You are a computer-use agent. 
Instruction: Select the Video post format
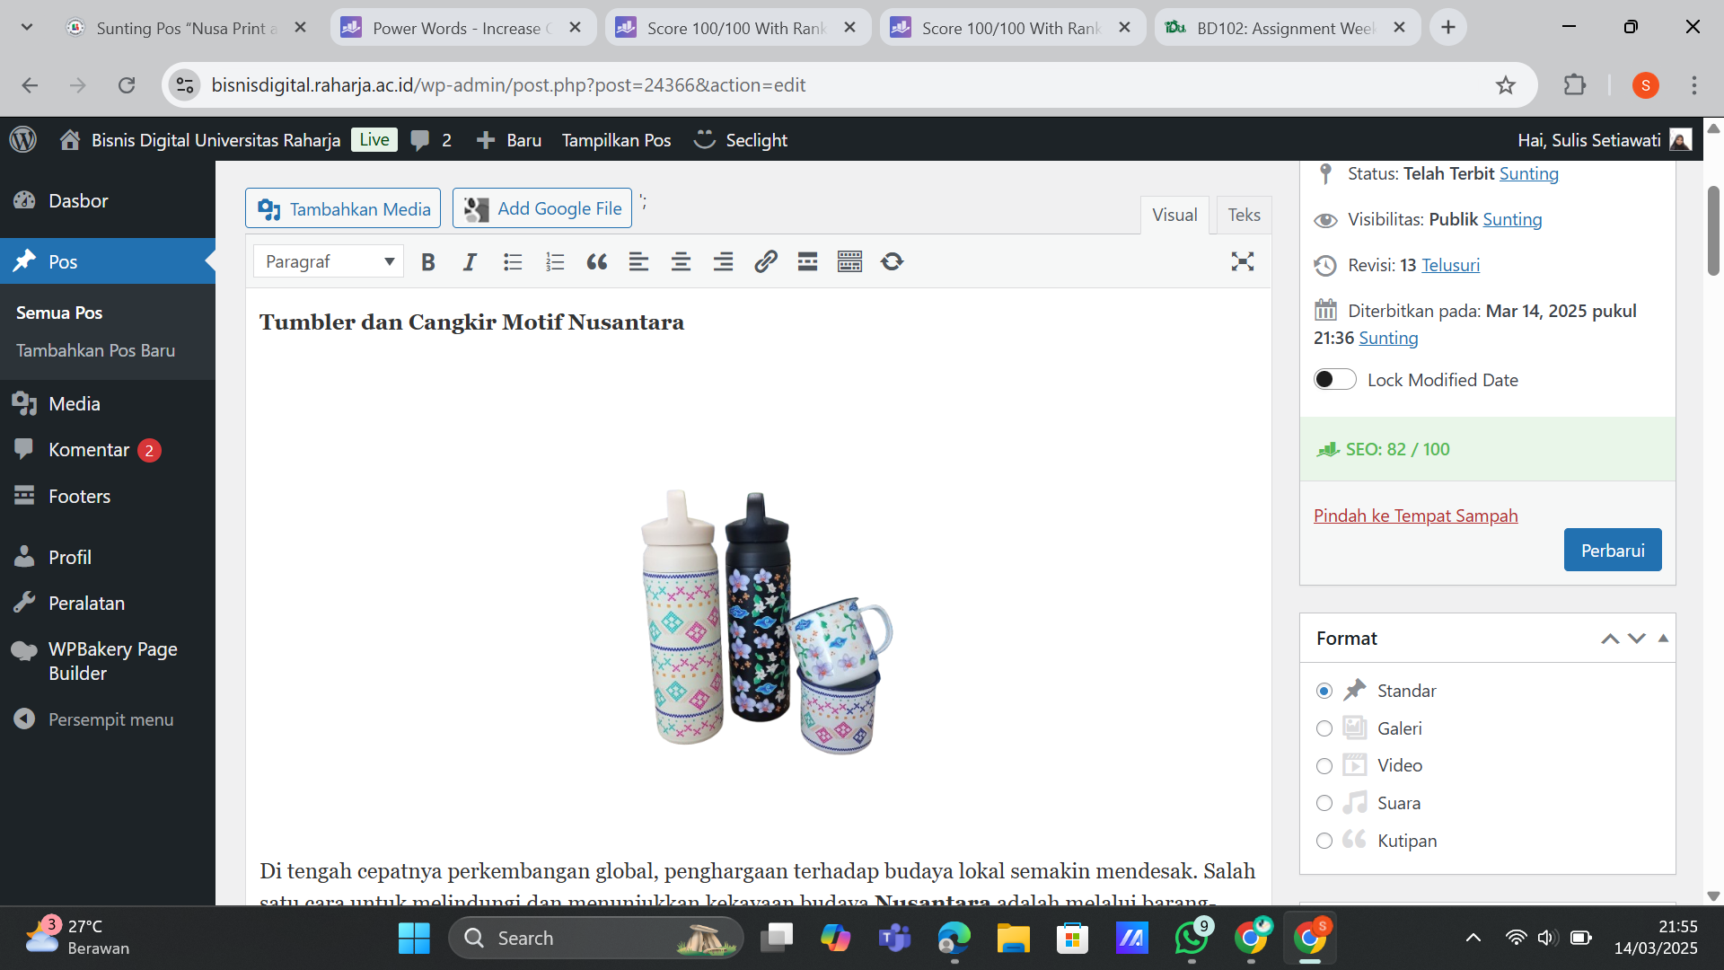[x=1324, y=766]
